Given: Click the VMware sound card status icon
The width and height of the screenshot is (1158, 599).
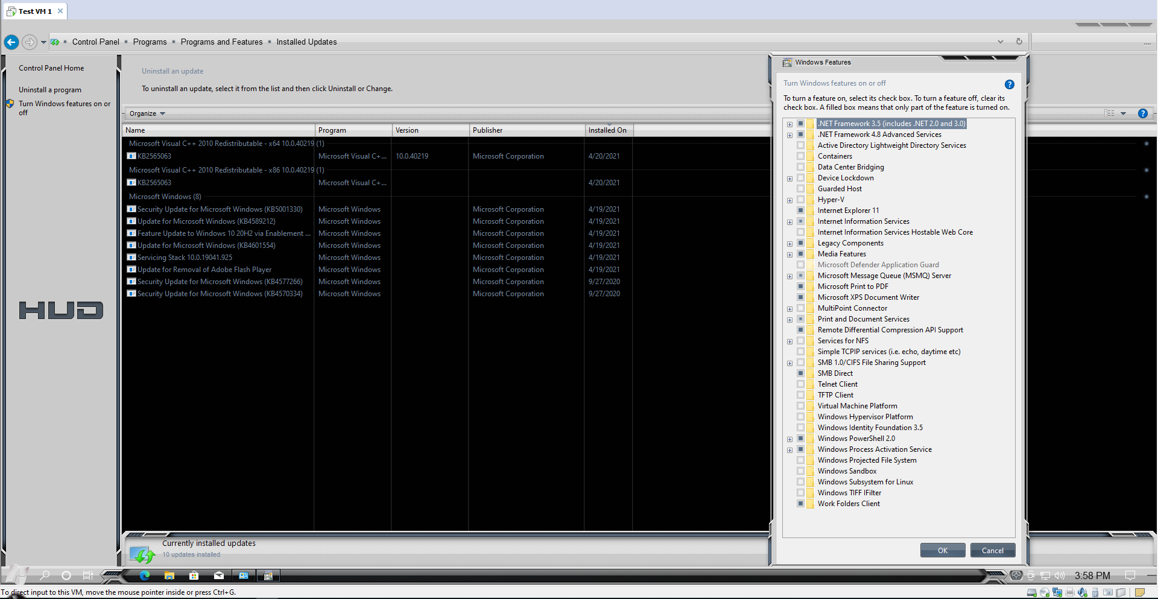Looking at the screenshot, I should click(x=1083, y=592).
